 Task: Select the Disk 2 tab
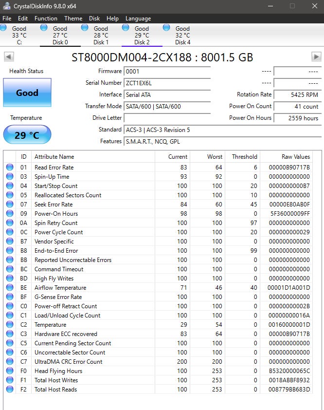point(142,35)
